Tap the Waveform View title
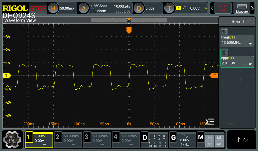The height and width of the screenshot is (151, 258). coord(20,20)
